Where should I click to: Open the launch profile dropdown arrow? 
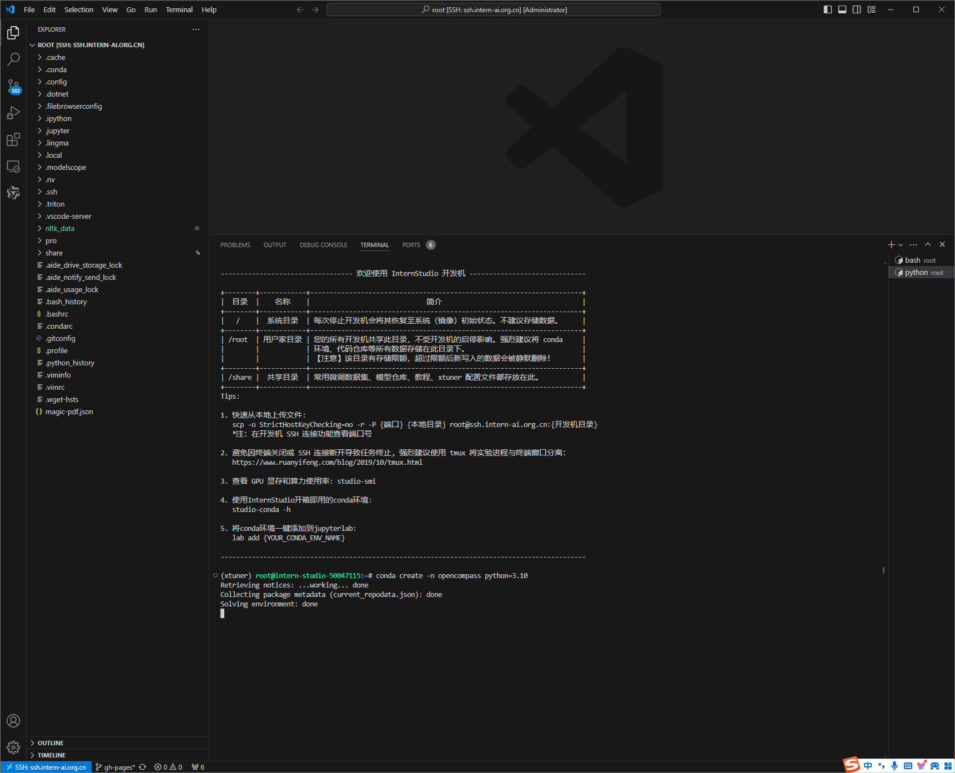(x=901, y=245)
